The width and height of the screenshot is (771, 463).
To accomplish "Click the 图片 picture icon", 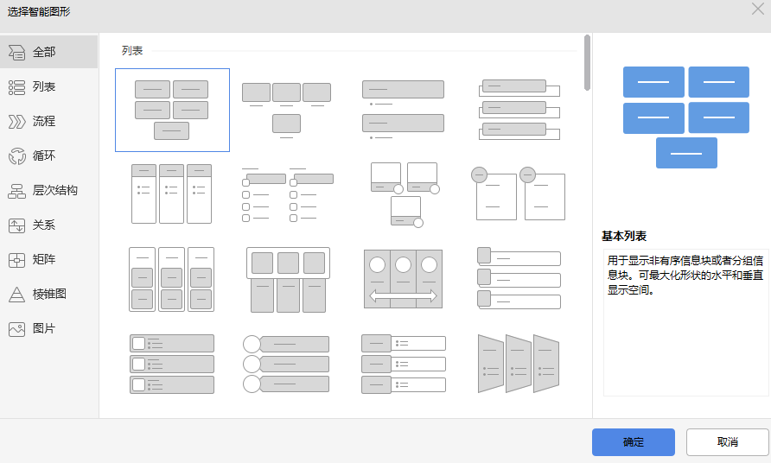I will pos(16,329).
